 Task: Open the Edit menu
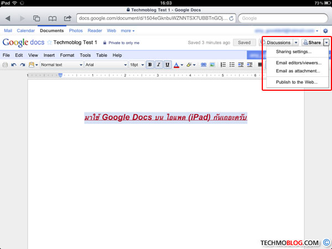(x=19, y=55)
